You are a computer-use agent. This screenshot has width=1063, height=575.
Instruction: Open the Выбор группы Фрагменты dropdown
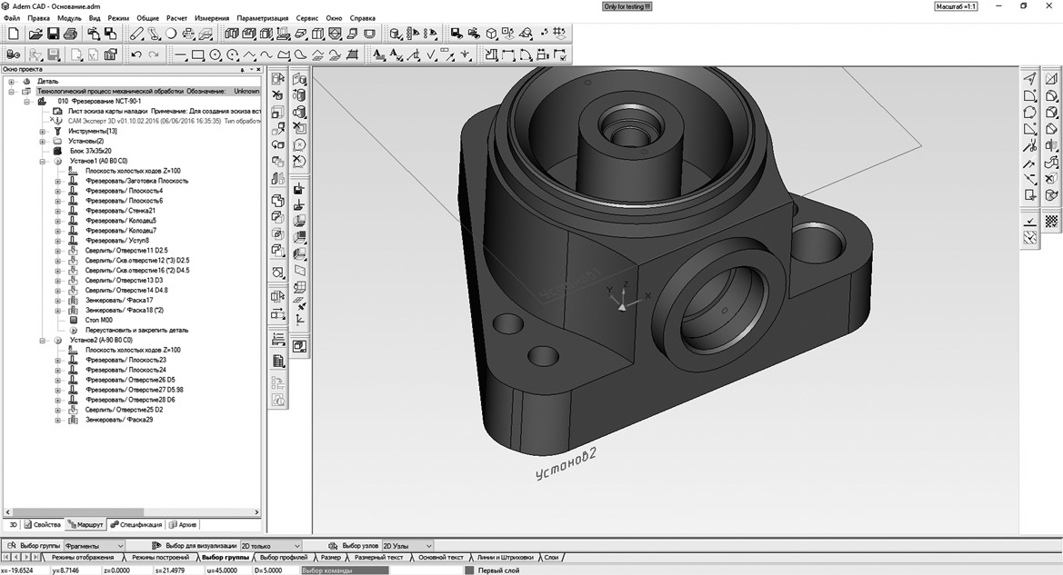point(119,545)
